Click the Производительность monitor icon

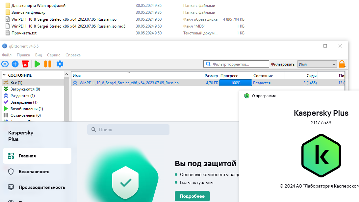[11, 187]
